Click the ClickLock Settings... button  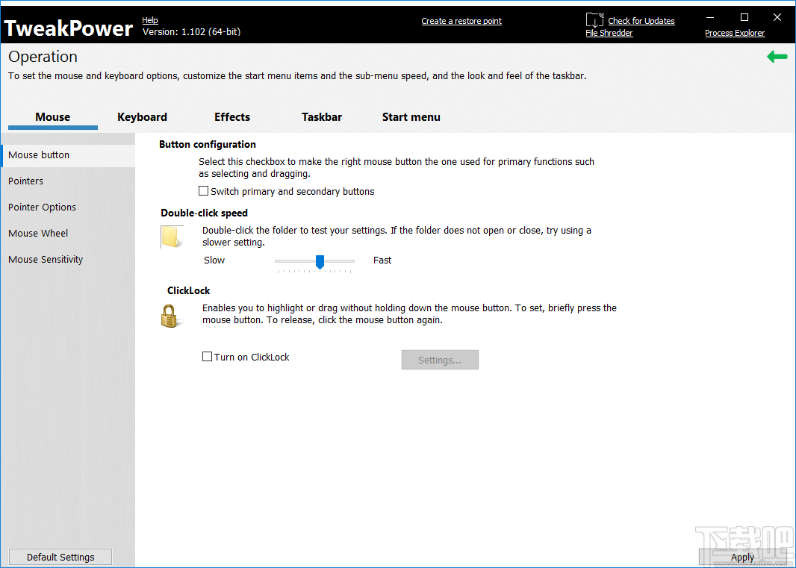(440, 360)
